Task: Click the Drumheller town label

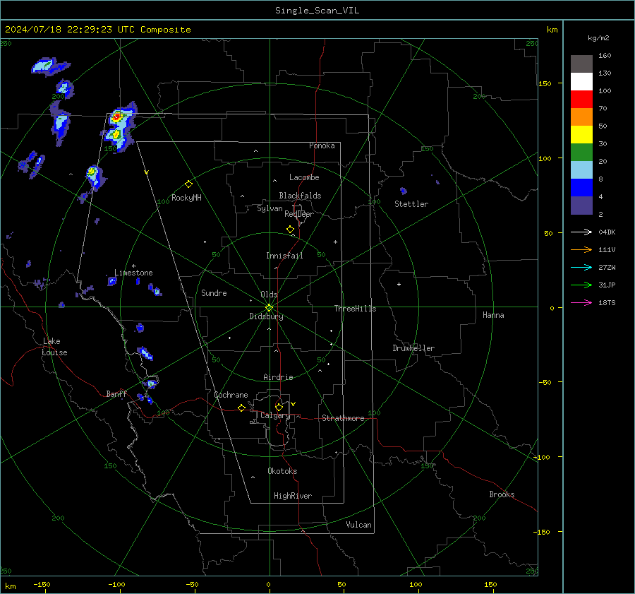Action: point(413,348)
